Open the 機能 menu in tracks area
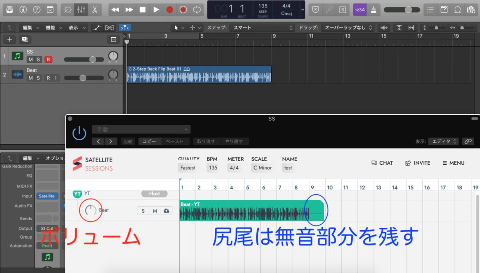The height and width of the screenshot is (273, 480). tap(54, 28)
